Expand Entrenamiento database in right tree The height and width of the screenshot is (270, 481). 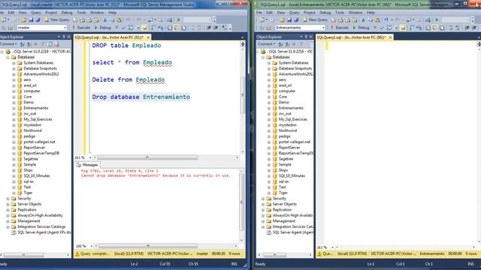(x=269, y=108)
